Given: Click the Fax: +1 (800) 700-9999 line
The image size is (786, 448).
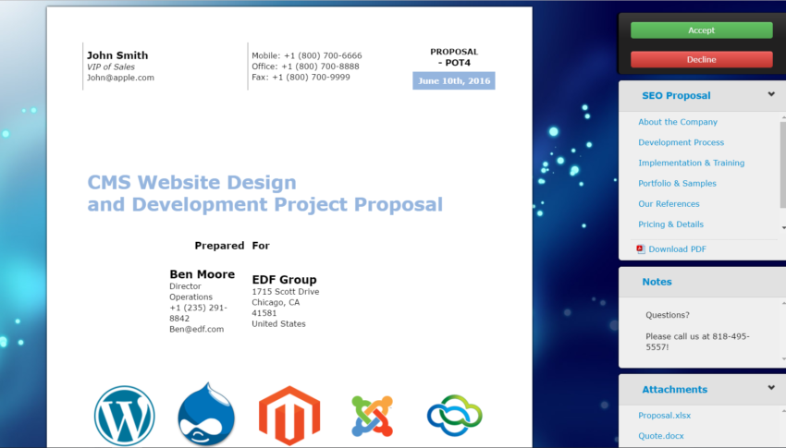Looking at the screenshot, I should [301, 77].
